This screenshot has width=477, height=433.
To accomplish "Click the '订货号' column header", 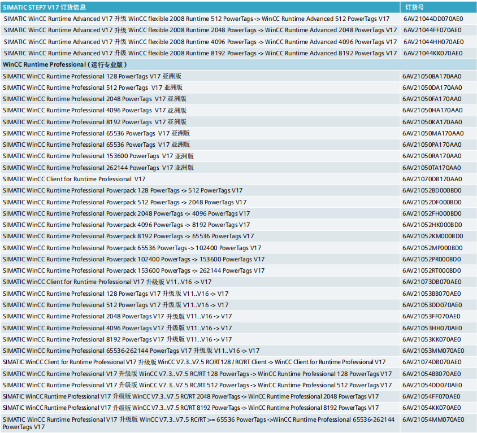I will coord(413,7).
